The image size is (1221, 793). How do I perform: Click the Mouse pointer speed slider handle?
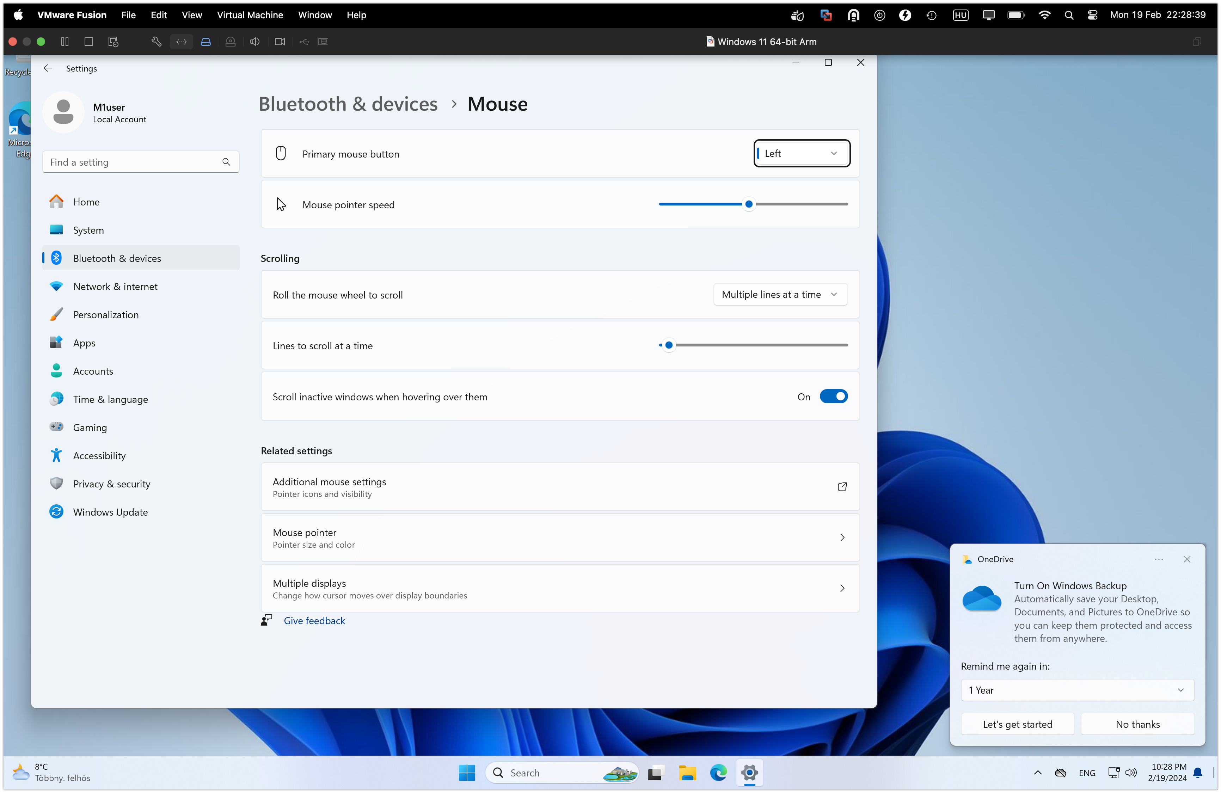tap(749, 204)
